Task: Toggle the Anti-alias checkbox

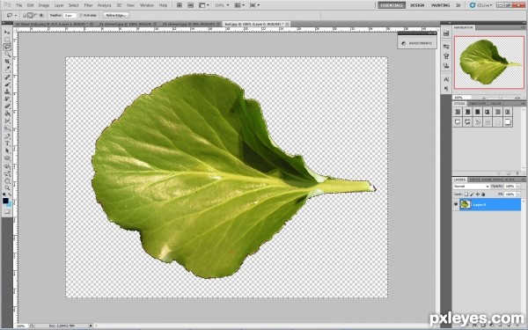Action: [81, 16]
